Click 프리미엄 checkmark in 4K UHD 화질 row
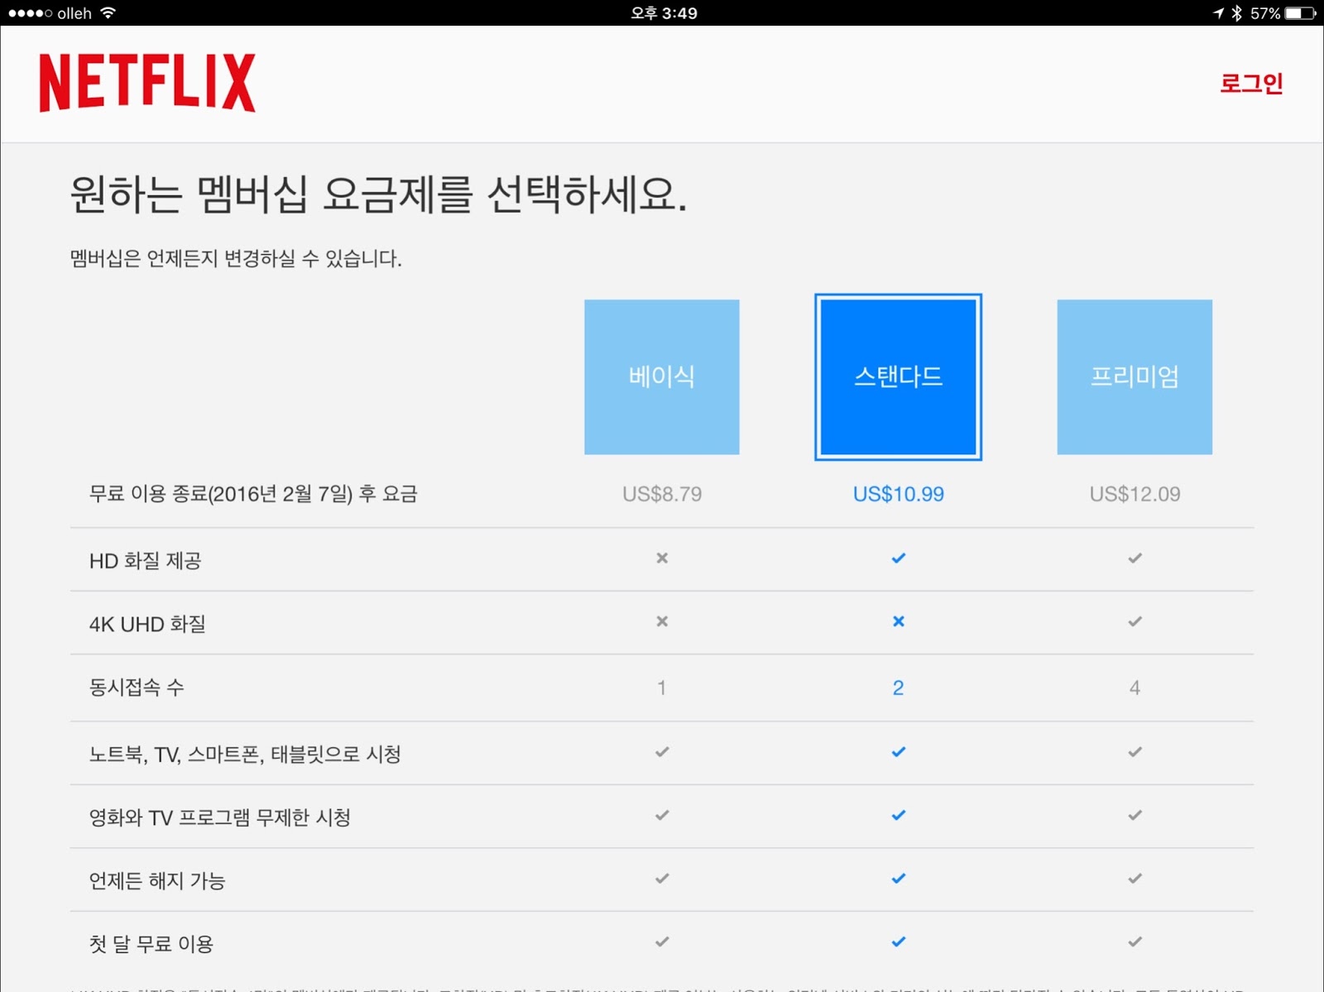This screenshot has height=992, width=1324. 1135,621
